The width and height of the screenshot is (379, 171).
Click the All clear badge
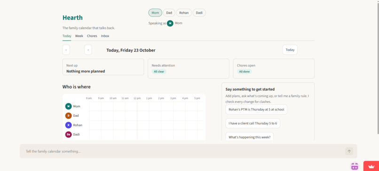point(159,72)
